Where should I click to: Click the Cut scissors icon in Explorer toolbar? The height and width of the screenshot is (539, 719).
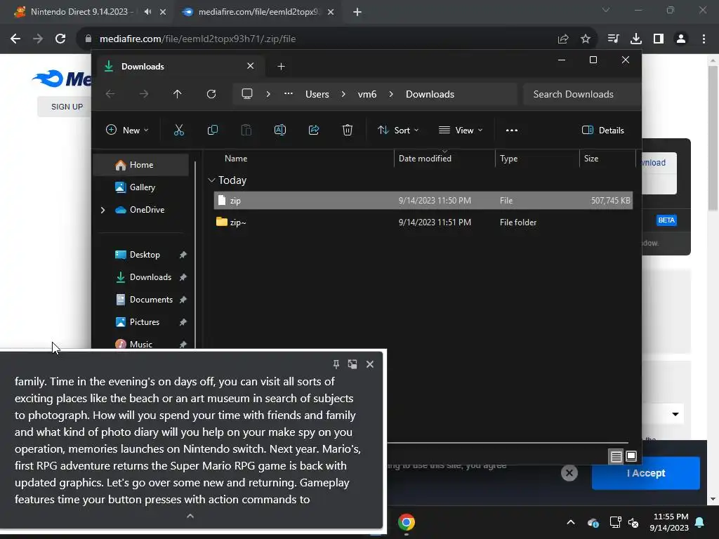(179, 130)
